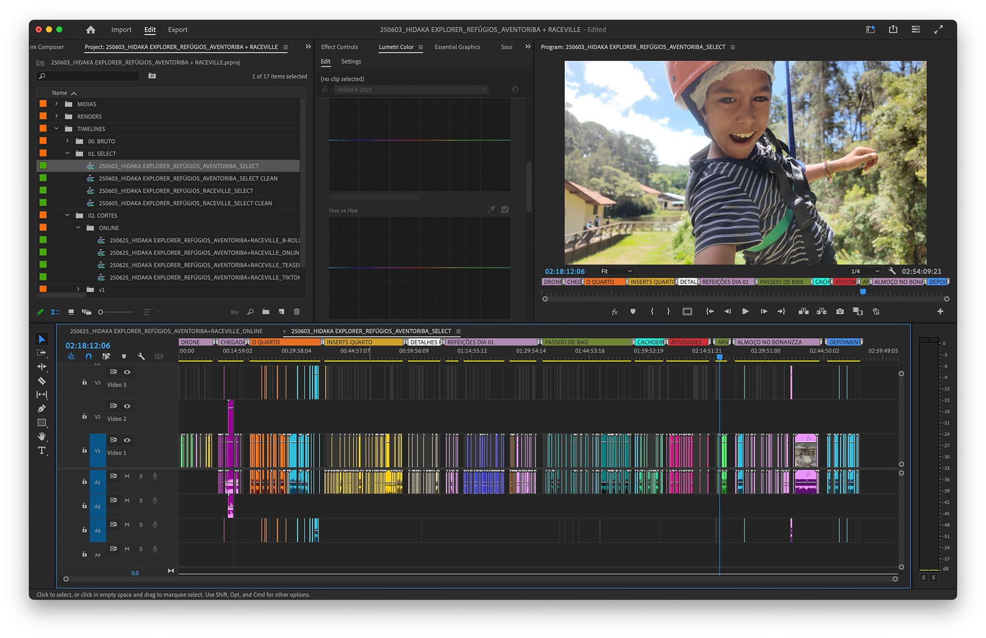Image resolution: width=986 pixels, height=638 pixels.
Task: Open timeline wrench display settings
Action: (141, 356)
